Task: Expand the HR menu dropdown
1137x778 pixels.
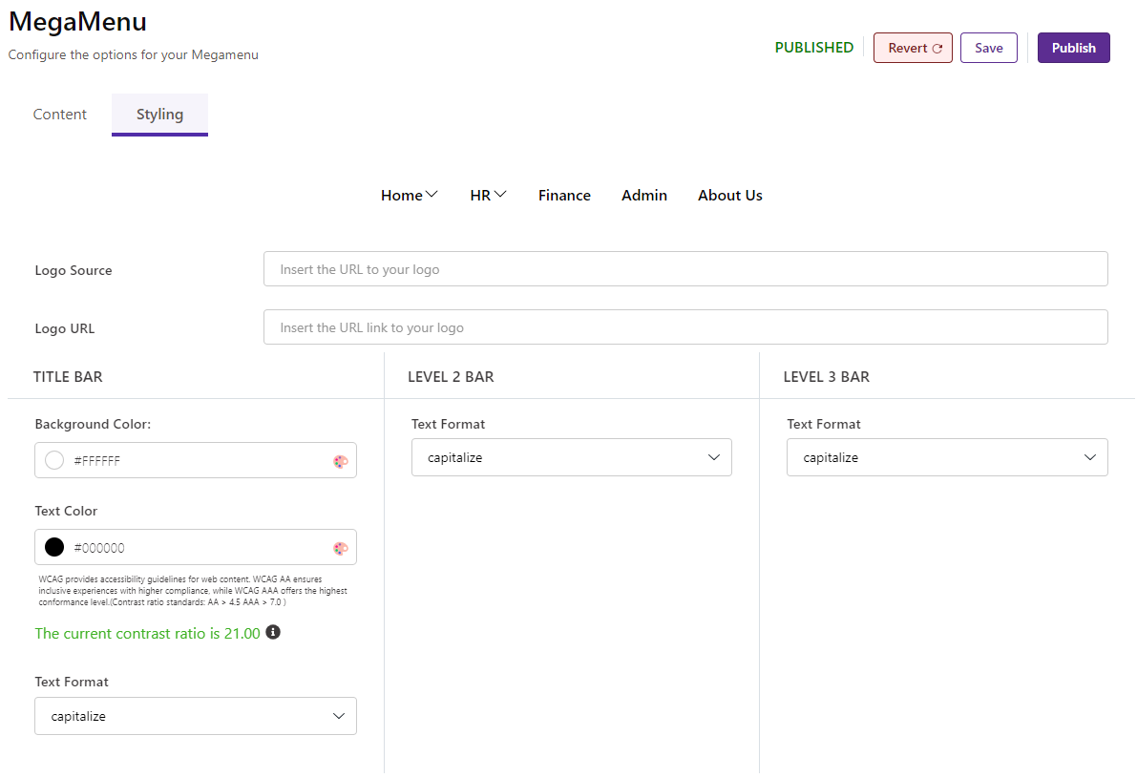Action: point(488,195)
